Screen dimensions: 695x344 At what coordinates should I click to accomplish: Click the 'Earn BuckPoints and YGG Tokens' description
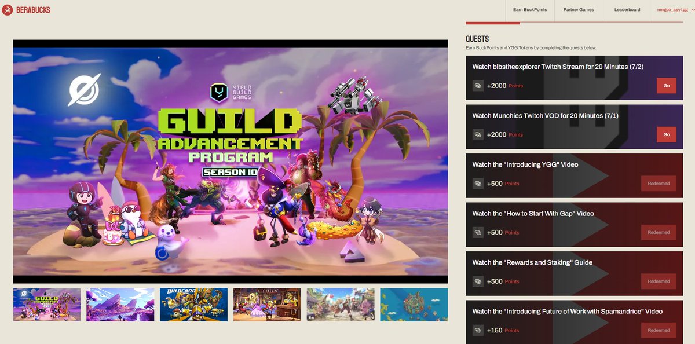point(531,47)
